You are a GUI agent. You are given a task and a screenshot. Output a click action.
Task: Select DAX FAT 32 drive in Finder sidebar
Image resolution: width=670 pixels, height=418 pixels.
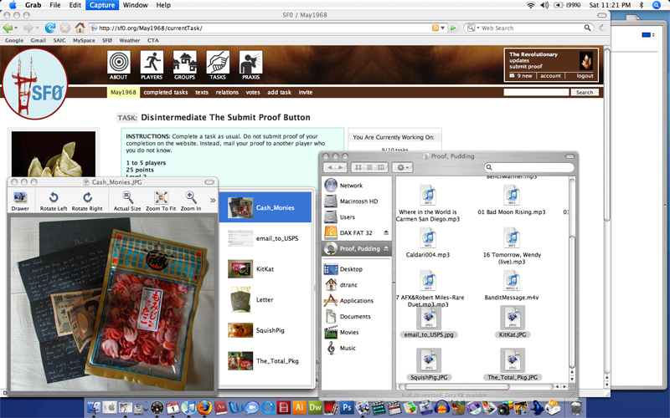click(x=357, y=232)
